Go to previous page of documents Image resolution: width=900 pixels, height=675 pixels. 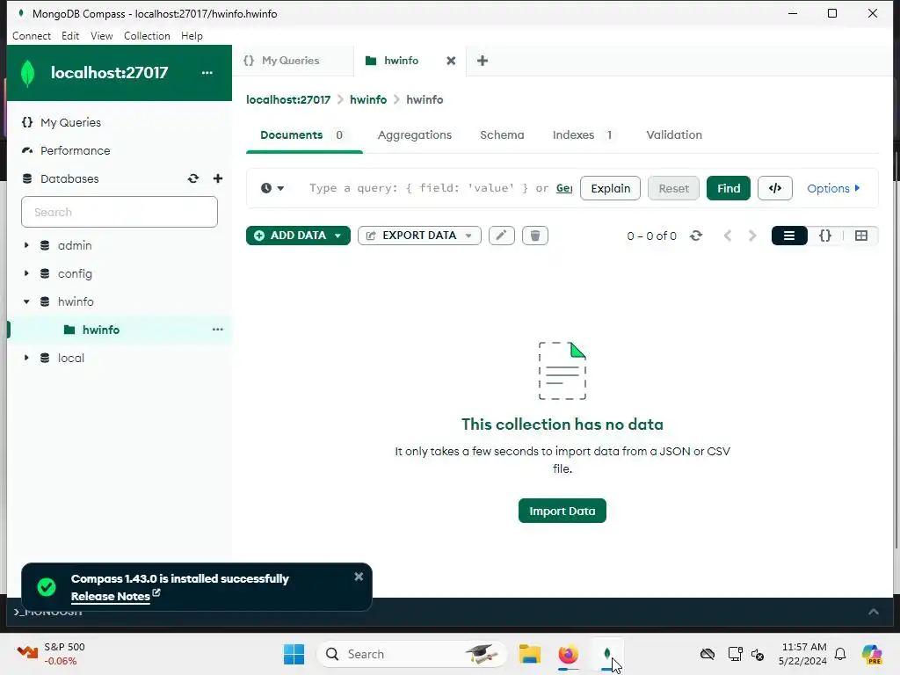[728, 236]
